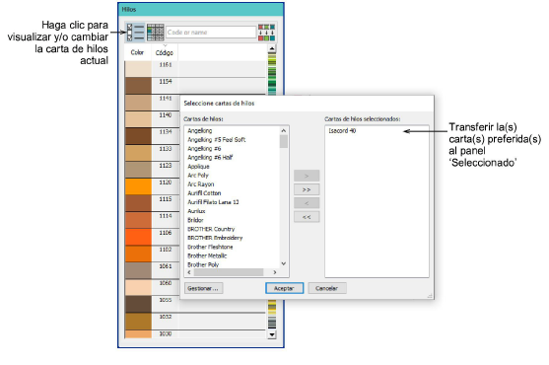
Task: Select Isacord 40 in the selected charts
Action: tap(342, 130)
